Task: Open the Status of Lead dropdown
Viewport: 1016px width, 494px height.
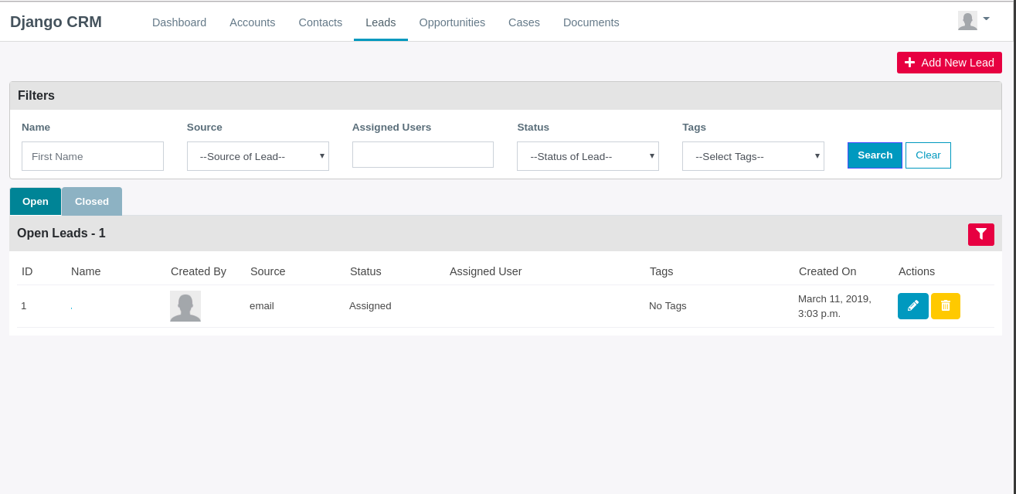Action: [x=588, y=156]
